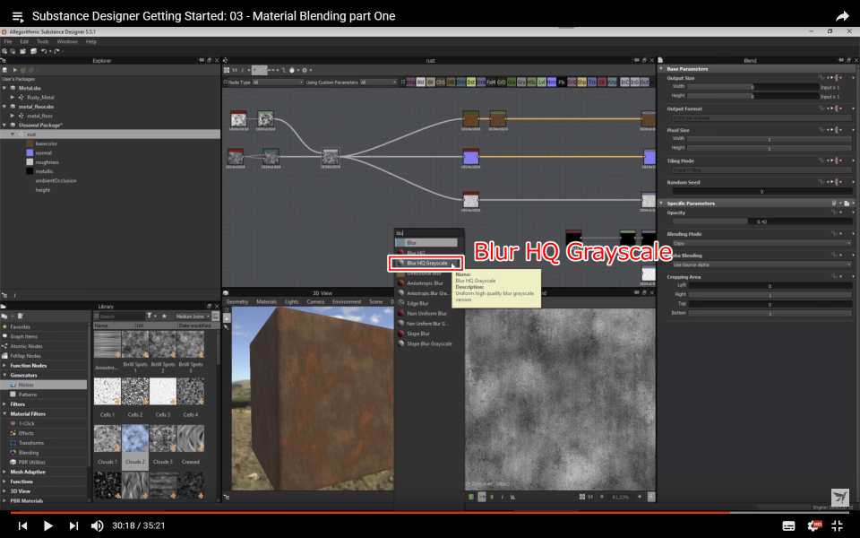Viewport: 860px width, 538px height.
Task: Open YouTube playlist menu icon
Action: (18, 16)
